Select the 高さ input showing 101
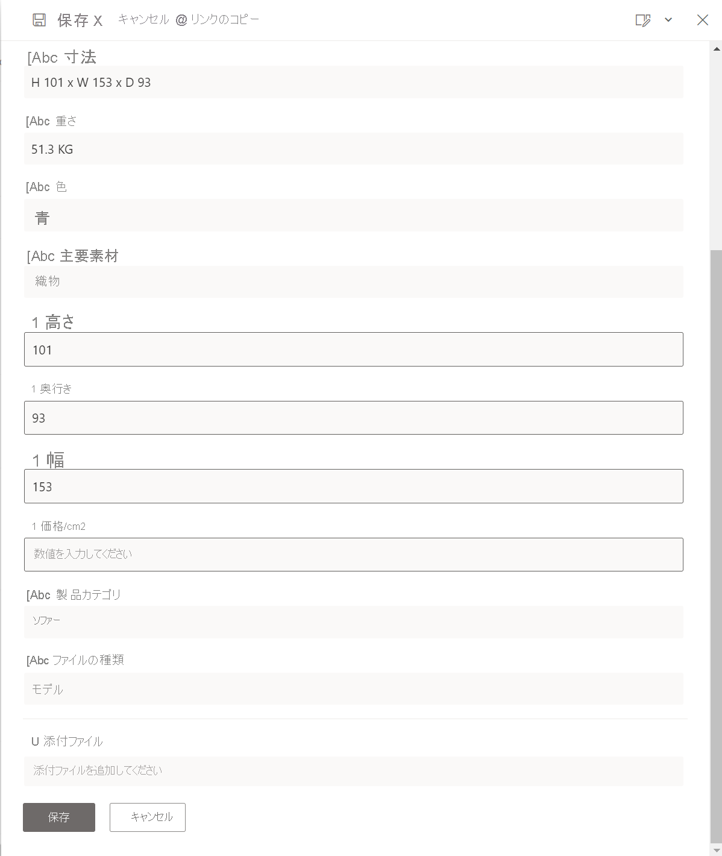This screenshot has height=856, width=722. (x=353, y=349)
